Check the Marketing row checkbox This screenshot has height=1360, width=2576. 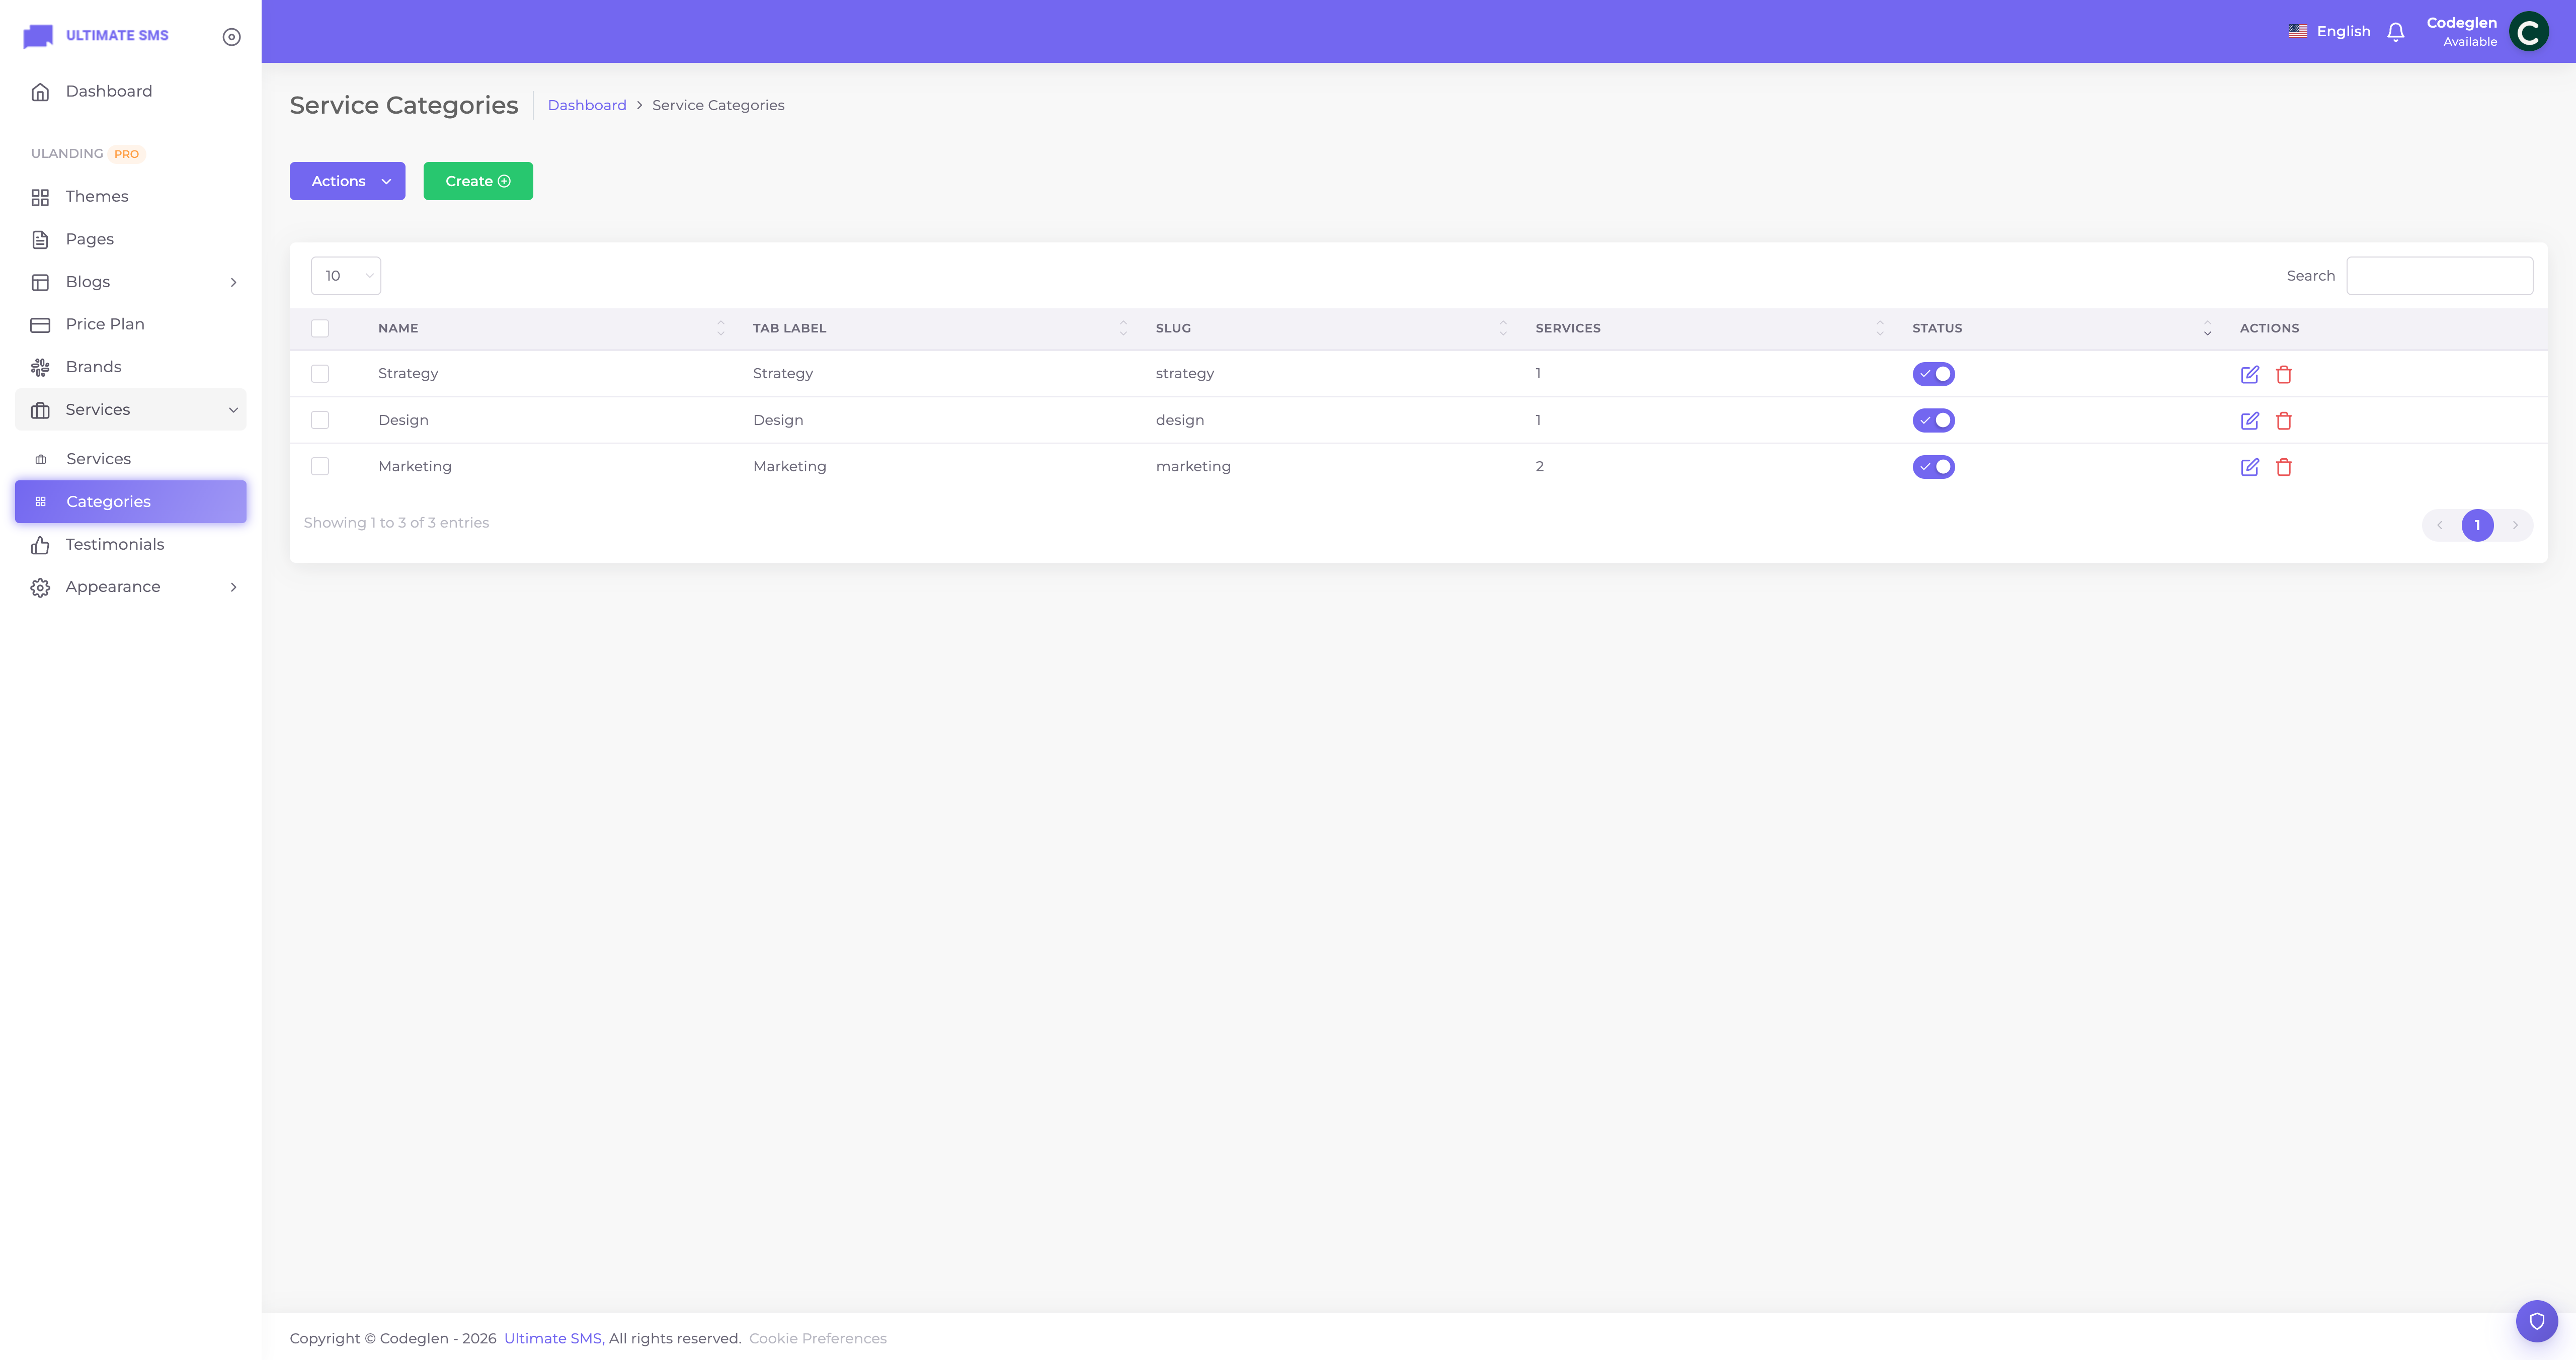point(320,466)
